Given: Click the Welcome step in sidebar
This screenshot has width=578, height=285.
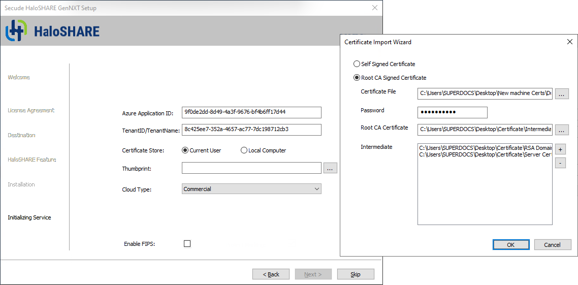Looking at the screenshot, I should [x=19, y=77].
